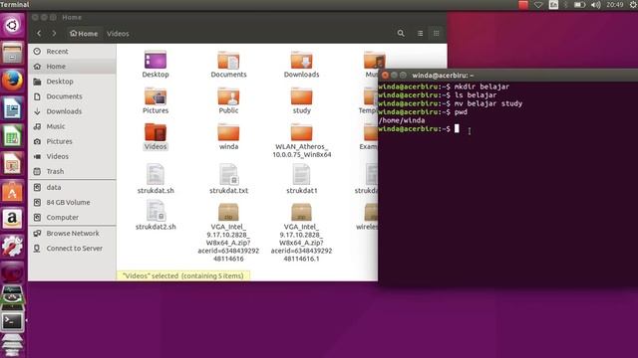Image resolution: width=638 pixels, height=358 pixels.
Task: Select the WLAN_Atheros folder
Action: coord(301,132)
